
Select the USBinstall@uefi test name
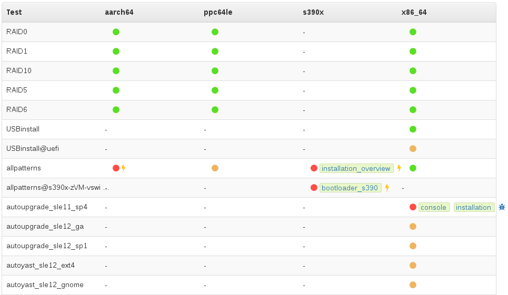pos(33,148)
